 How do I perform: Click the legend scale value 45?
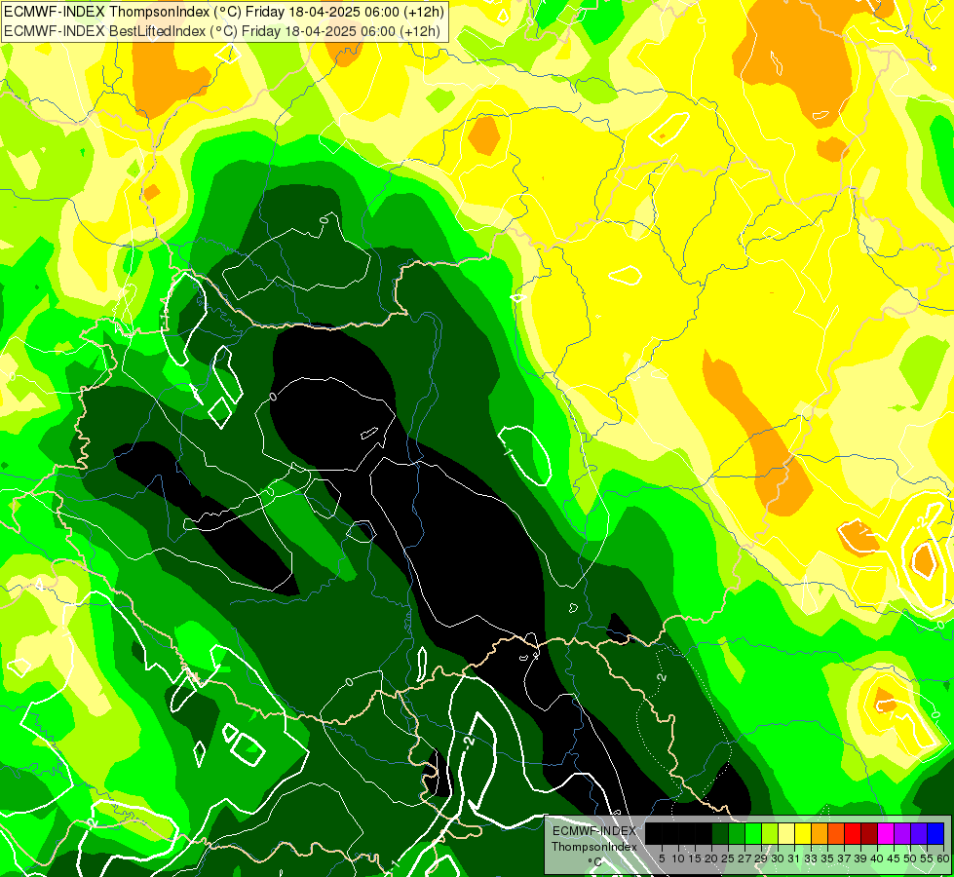pyautogui.click(x=894, y=858)
